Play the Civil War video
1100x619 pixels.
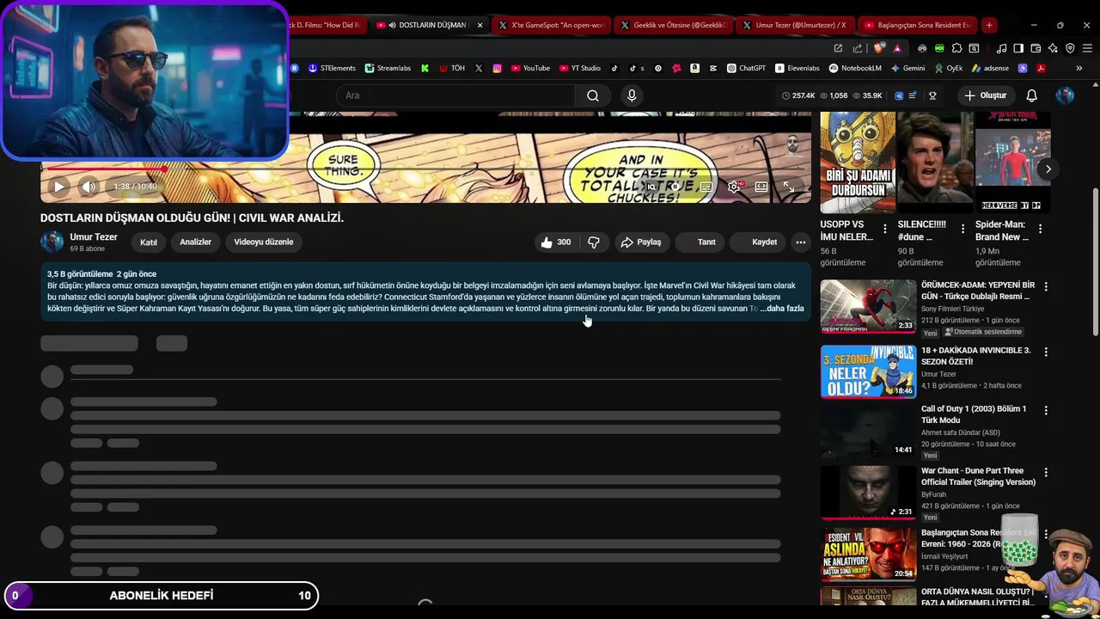tap(58, 187)
